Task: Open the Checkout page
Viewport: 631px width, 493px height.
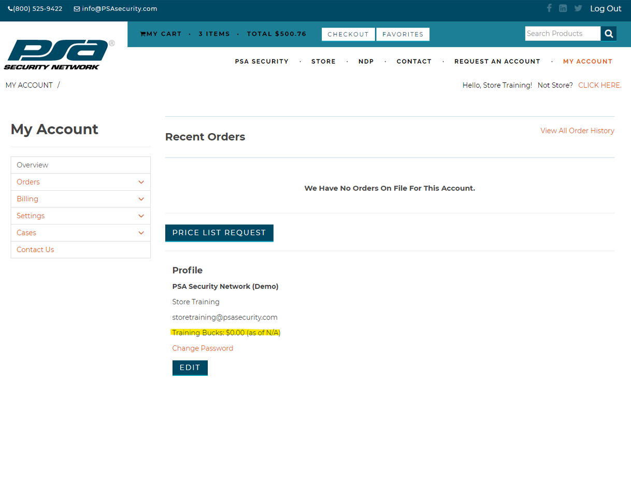Action: coord(348,34)
